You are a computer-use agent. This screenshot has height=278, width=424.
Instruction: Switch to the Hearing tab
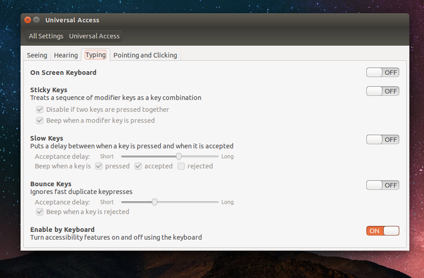(x=66, y=55)
